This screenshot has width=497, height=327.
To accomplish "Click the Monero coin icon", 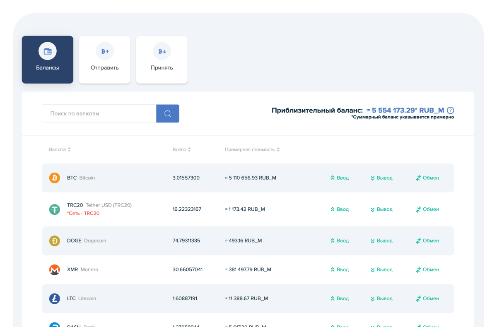I will click(54, 269).
